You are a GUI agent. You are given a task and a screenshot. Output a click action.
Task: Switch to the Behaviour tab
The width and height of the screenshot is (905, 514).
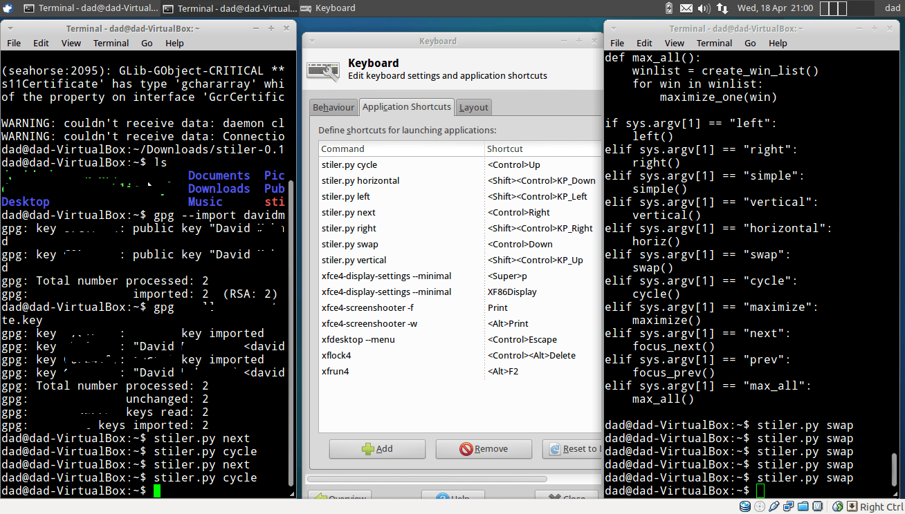pos(333,107)
